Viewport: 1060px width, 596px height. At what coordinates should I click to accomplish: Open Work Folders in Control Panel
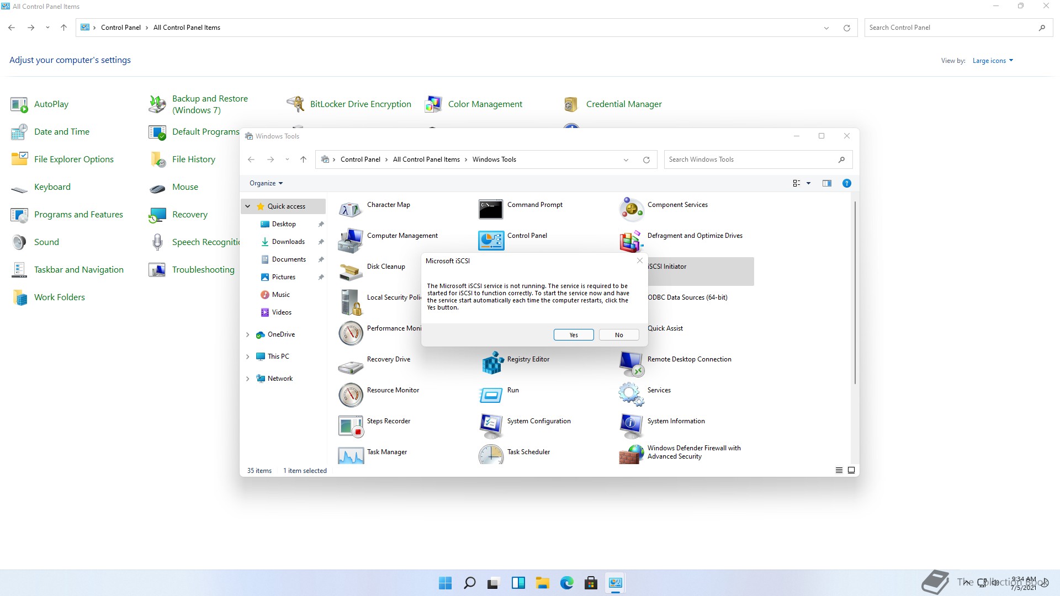click(x=60, y=297)
